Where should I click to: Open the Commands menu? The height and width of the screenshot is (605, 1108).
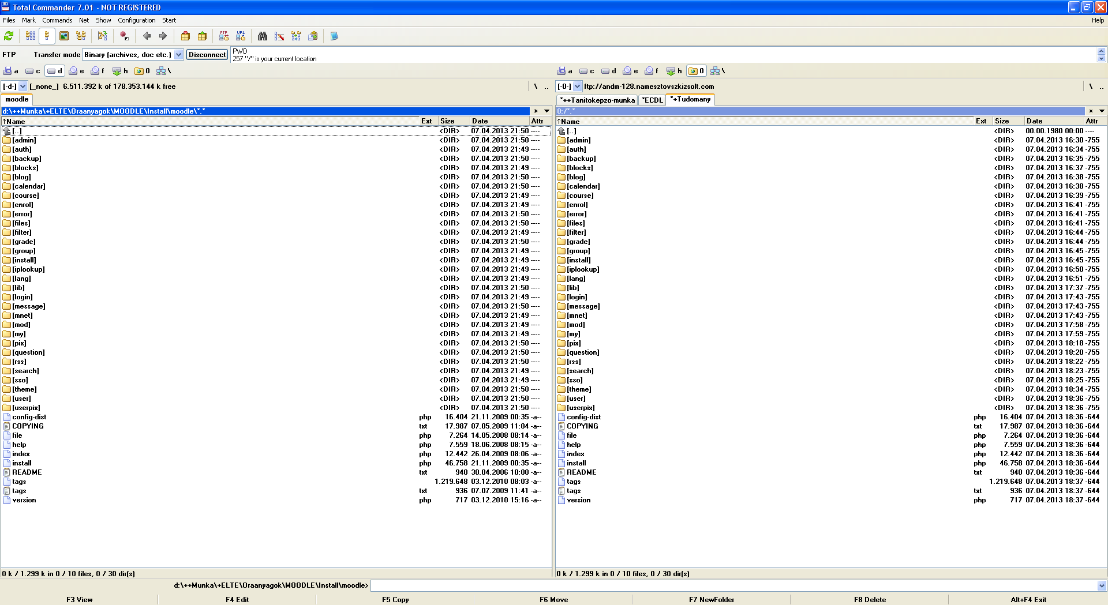tap(57, 20)
